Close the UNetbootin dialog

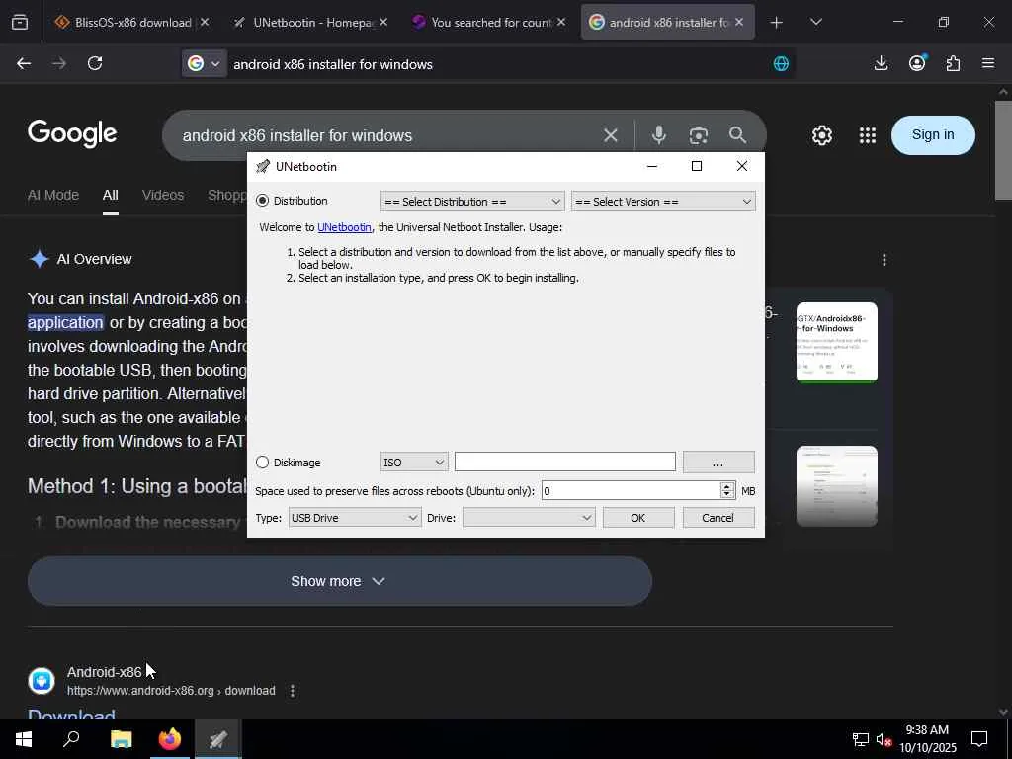(742, 166)
